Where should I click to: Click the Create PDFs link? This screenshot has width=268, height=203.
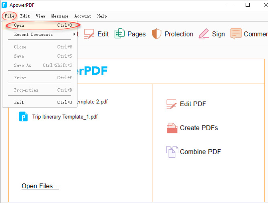(199, 128)
